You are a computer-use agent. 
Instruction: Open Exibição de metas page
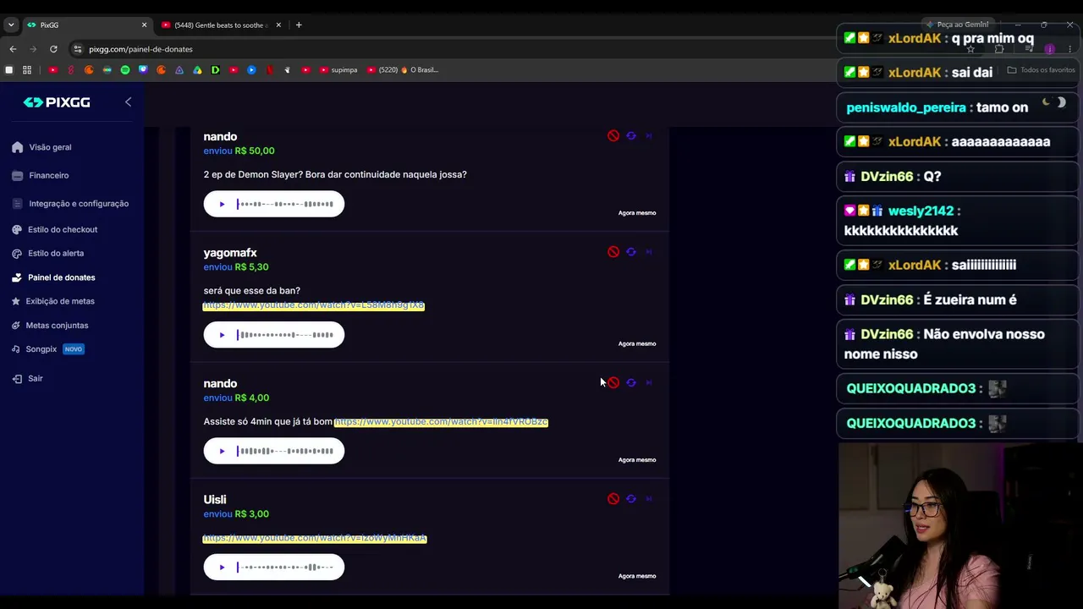(53, 301)
